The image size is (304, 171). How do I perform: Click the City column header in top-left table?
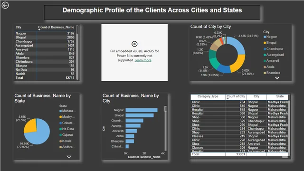(18, 28)
